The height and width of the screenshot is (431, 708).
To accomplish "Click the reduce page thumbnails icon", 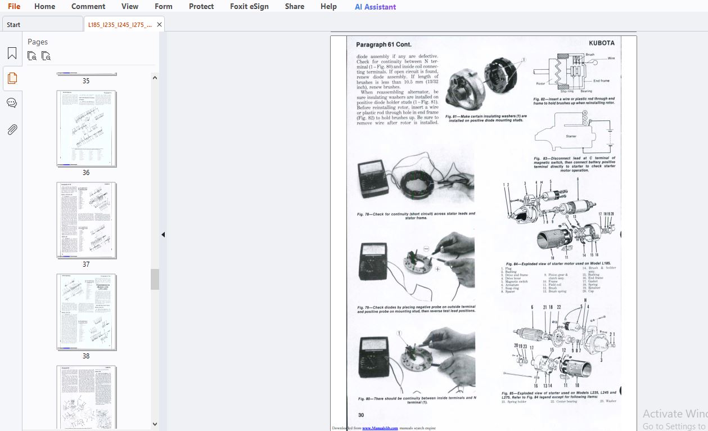I will (46, 56).
